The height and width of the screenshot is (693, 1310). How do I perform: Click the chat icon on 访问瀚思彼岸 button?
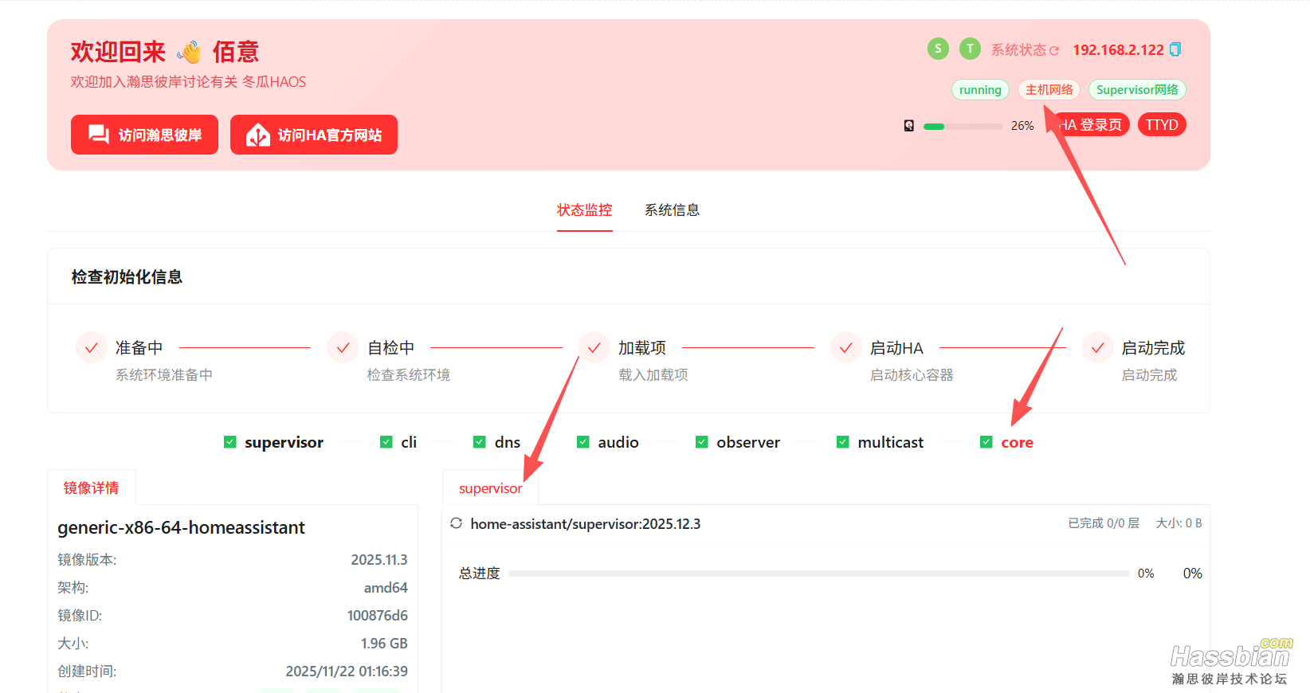click(x=99, y=135)
